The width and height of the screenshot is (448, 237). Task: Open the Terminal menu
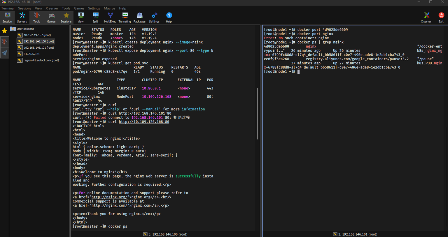8,8
